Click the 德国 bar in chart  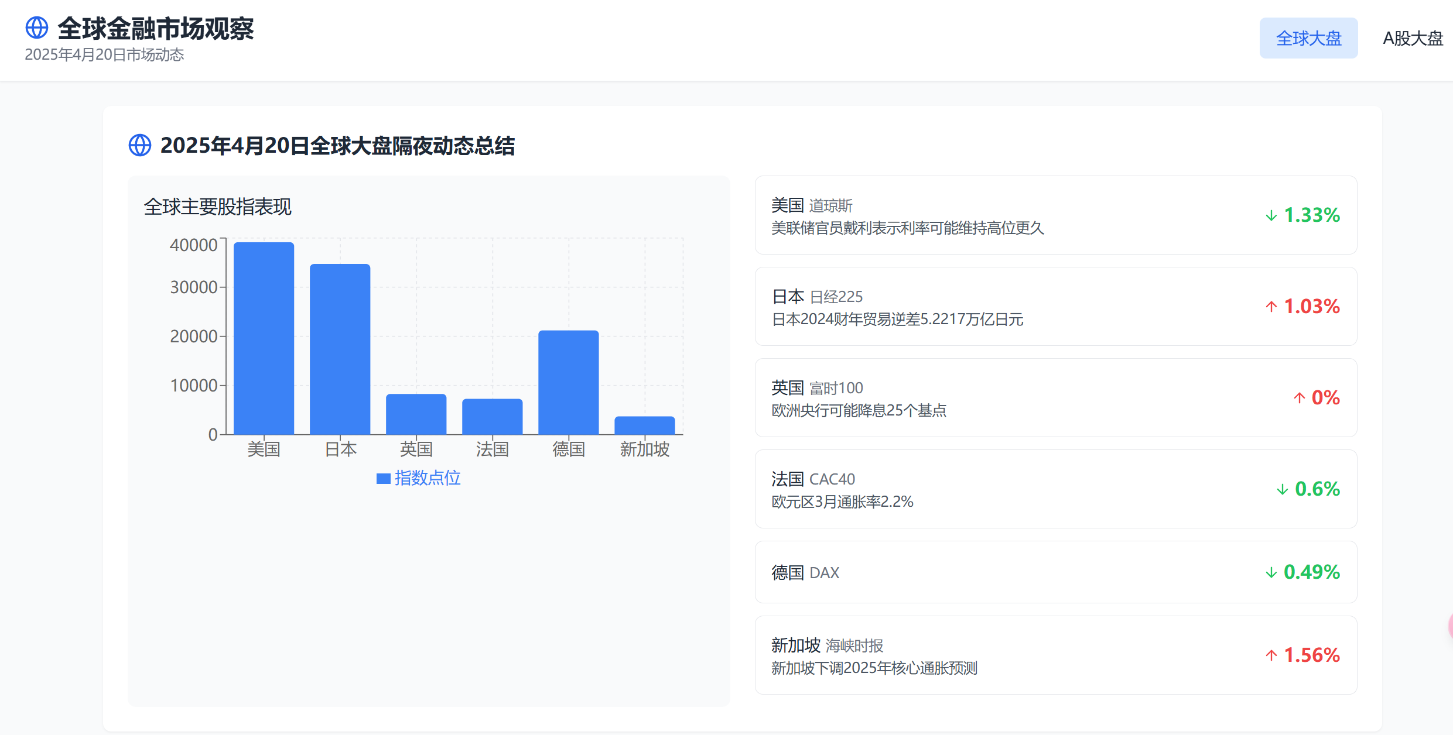[x=568, y=382]
